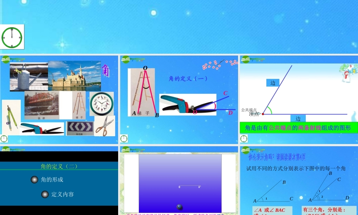Screen dimensions: 358x215
Task: Click the letter B label at the ladder foot
Action: (157, 115)
